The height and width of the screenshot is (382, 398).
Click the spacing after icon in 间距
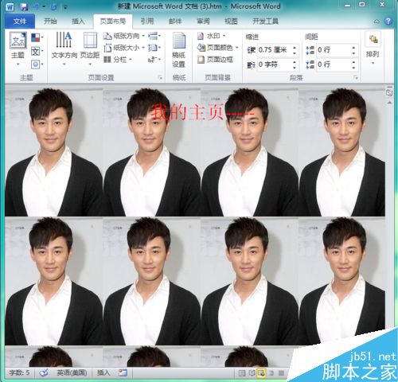point(310,64)
